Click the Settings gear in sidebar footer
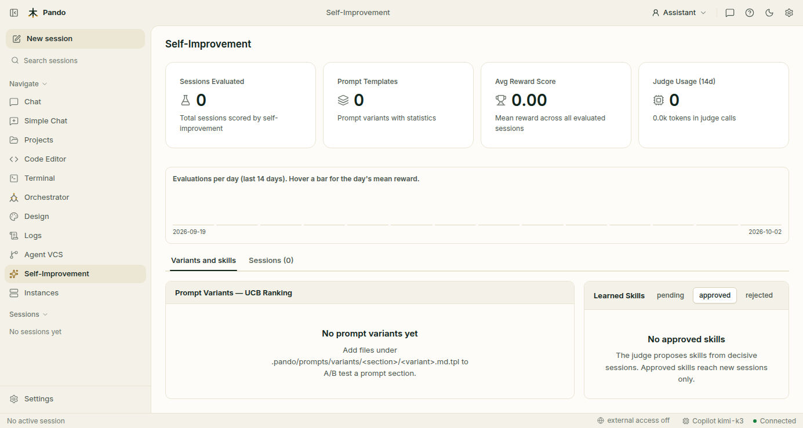 coord(14,399)
